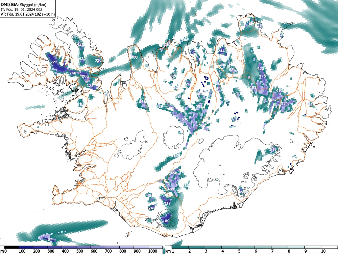338x254 pixels.
Task: Click the visibility value '425' on the map
Action: coord(82,59)
